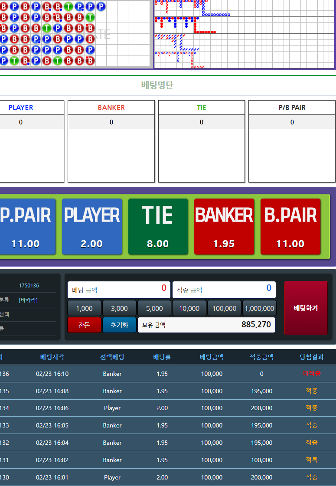336x486 pixels.
Task: Click the 200,000 payout in 16:06 row
Action: point(261,408)
